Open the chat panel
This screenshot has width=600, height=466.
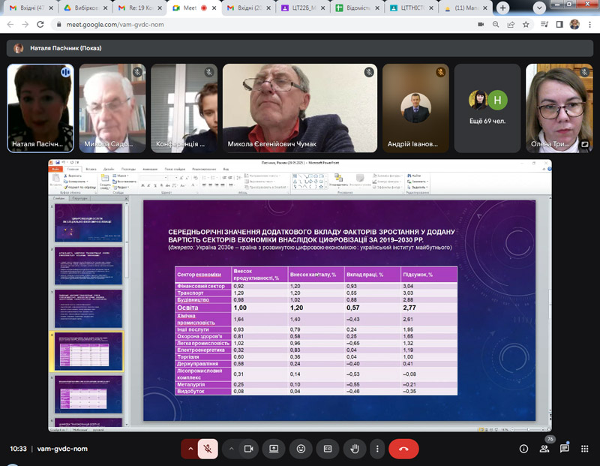point(564,449)
